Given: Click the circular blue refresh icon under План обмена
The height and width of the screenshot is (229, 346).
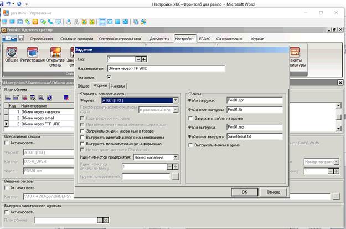Looking at the screenshot, I should (49, 98).
